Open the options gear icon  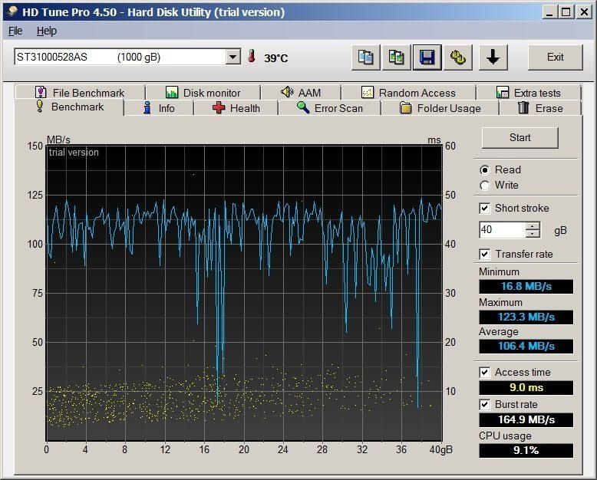coord(458,58)
